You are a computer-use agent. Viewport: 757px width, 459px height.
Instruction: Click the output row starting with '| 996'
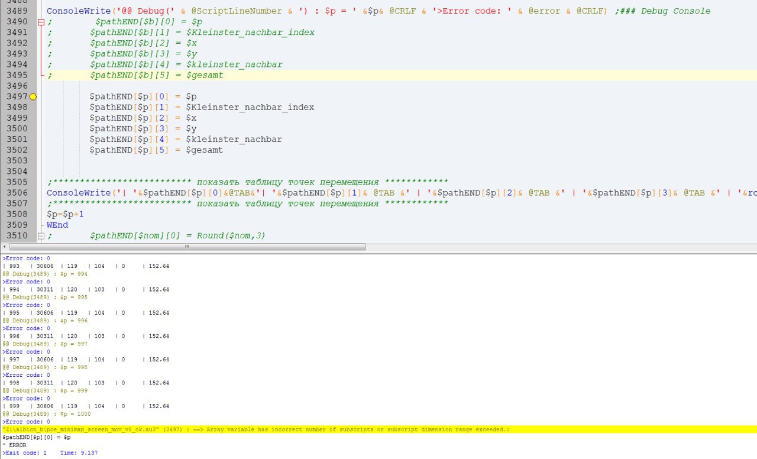pyautogui.click(x=86, y=336)
